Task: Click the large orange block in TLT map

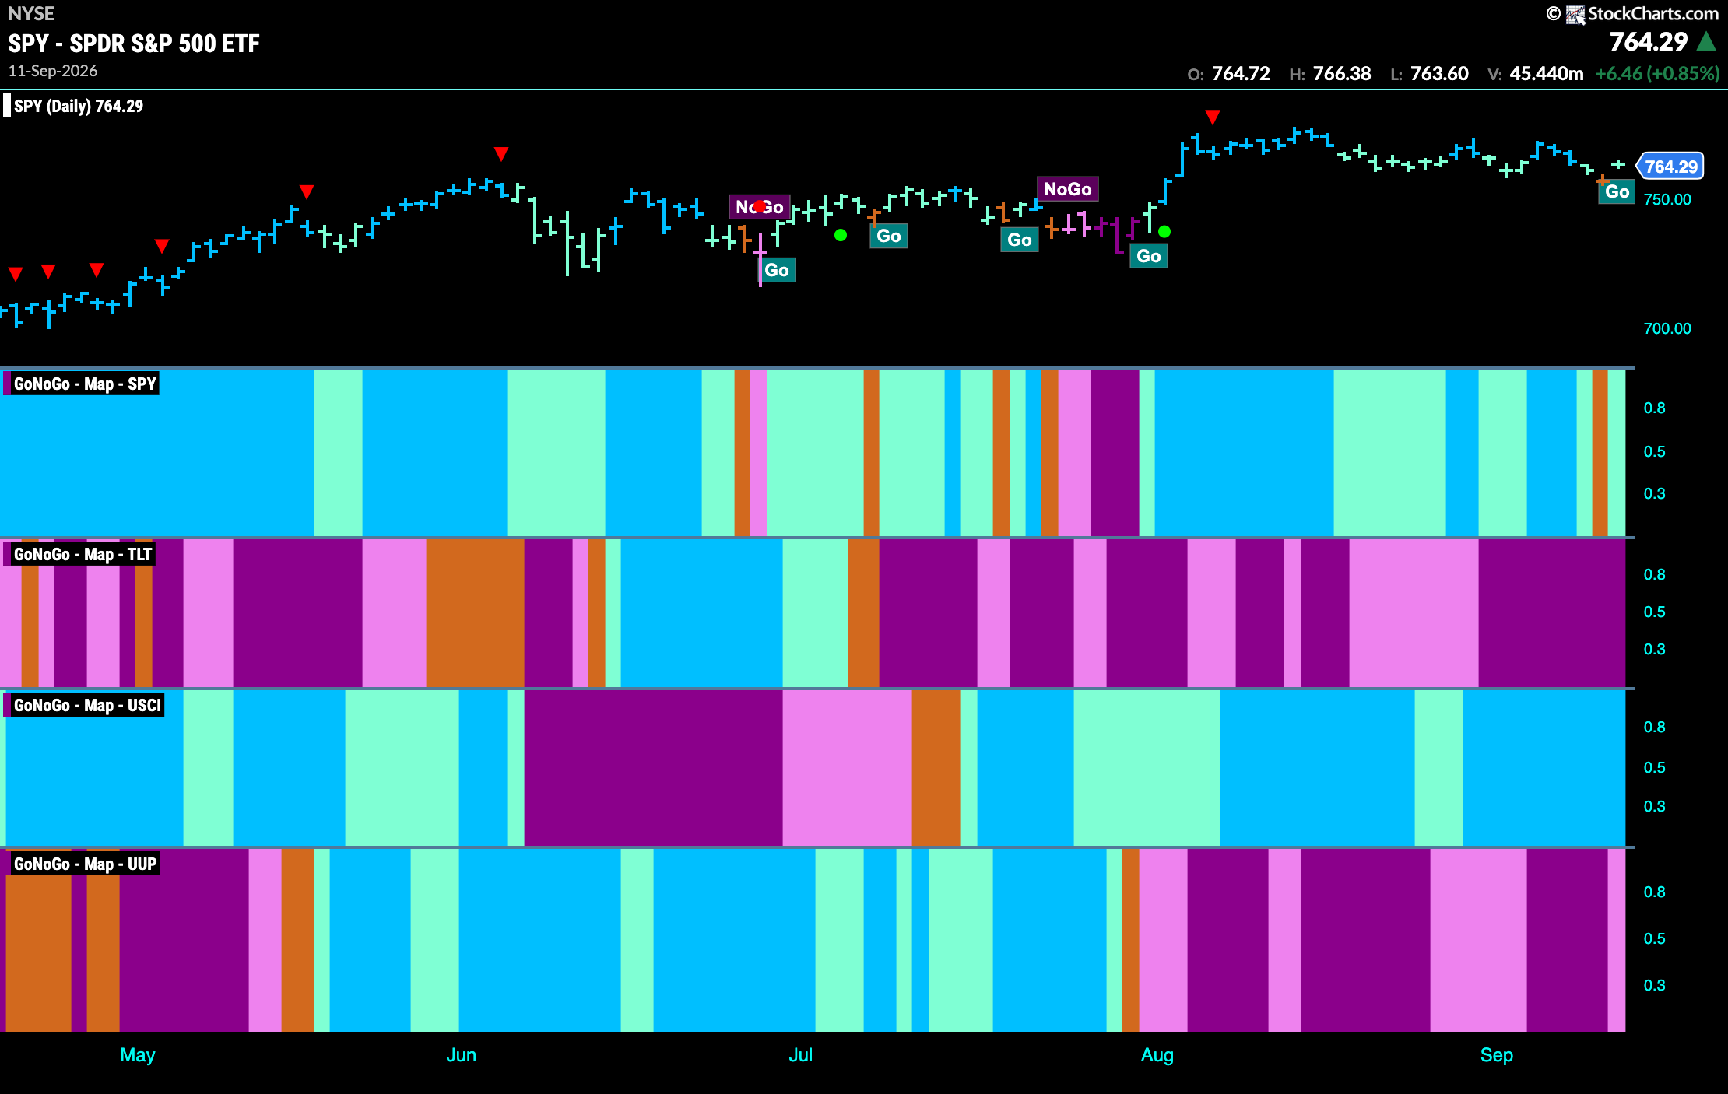Action: [475, 613]
